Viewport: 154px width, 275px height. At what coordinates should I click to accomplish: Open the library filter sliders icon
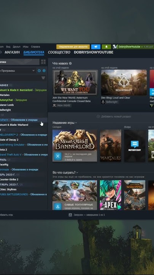tap(43, 78)
